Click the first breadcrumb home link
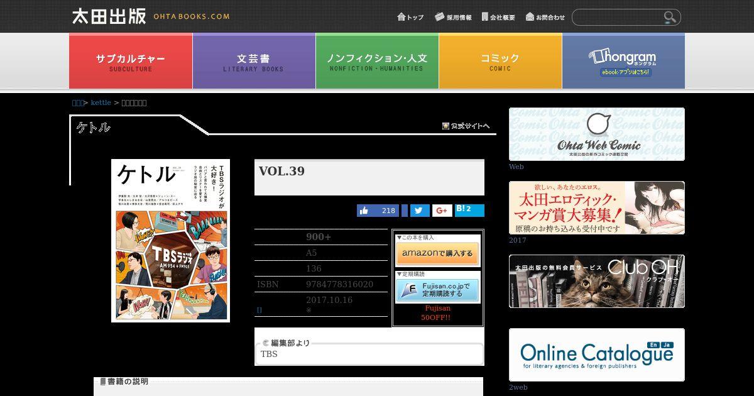The width and height of the screenshot is (754, 396). [77, 102]
